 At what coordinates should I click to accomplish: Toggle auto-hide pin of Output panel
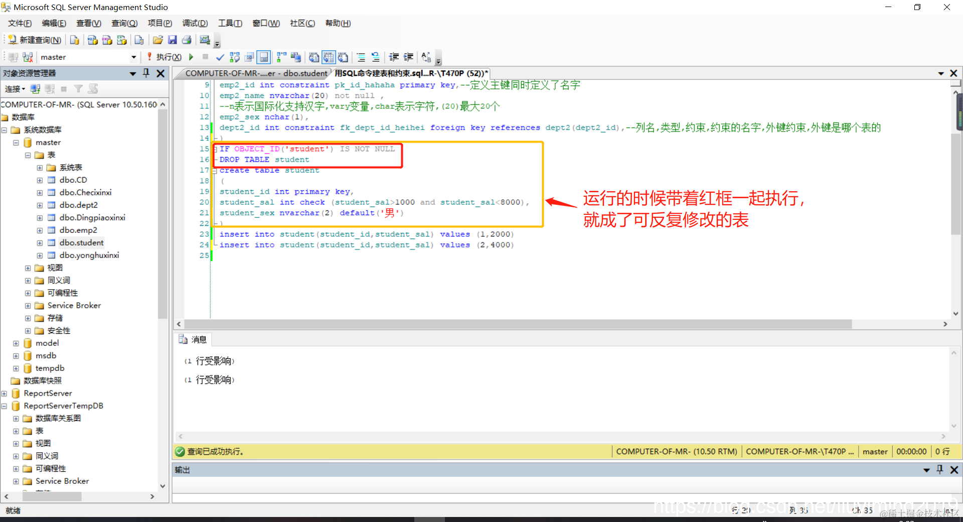pyautogui.click(x=939, y=470)
